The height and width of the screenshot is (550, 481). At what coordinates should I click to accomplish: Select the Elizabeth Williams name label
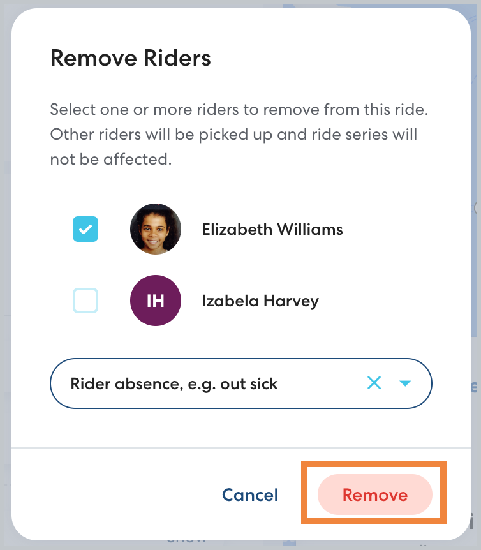272,230
